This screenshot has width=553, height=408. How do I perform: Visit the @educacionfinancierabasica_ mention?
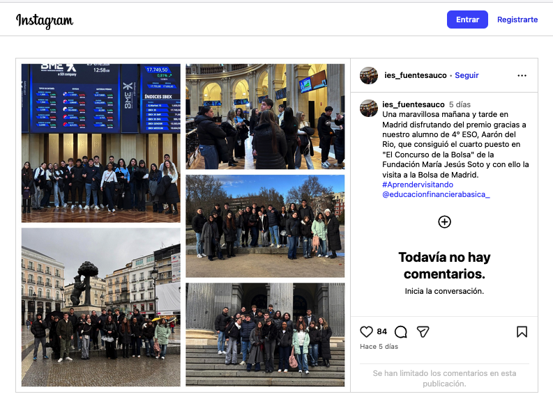(436, 194)
